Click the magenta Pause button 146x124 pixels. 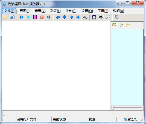click(35, 17)
